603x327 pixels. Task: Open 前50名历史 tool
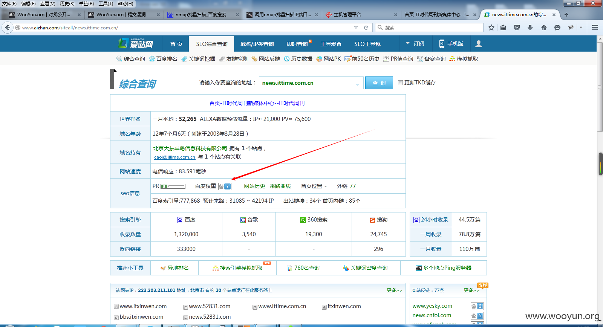[362, 59]
